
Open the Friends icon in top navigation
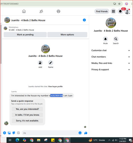[41, 11]
